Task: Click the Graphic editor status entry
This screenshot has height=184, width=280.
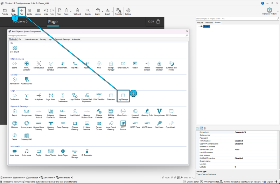Action: (x=191, y=182)
